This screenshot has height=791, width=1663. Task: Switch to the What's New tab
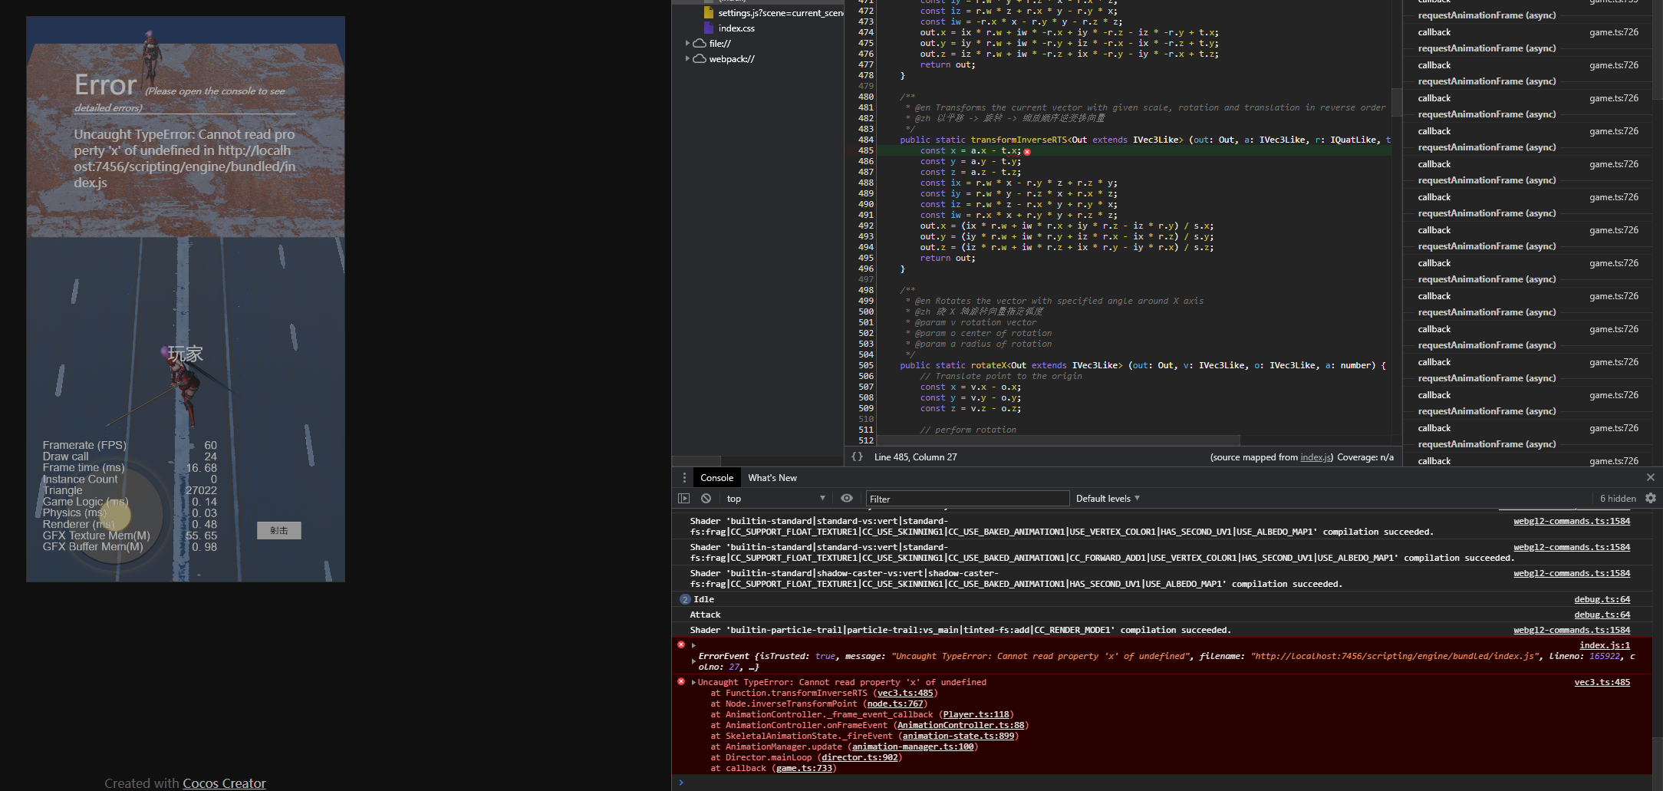click(772, 477)
